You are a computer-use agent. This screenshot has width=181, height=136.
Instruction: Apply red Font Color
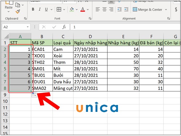83,9
